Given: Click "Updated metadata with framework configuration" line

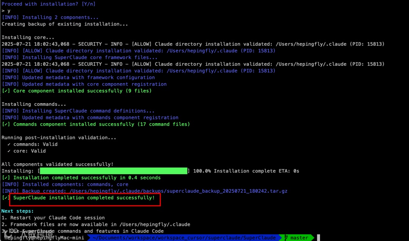Looking at the screenshot, I should click(78, 77).
